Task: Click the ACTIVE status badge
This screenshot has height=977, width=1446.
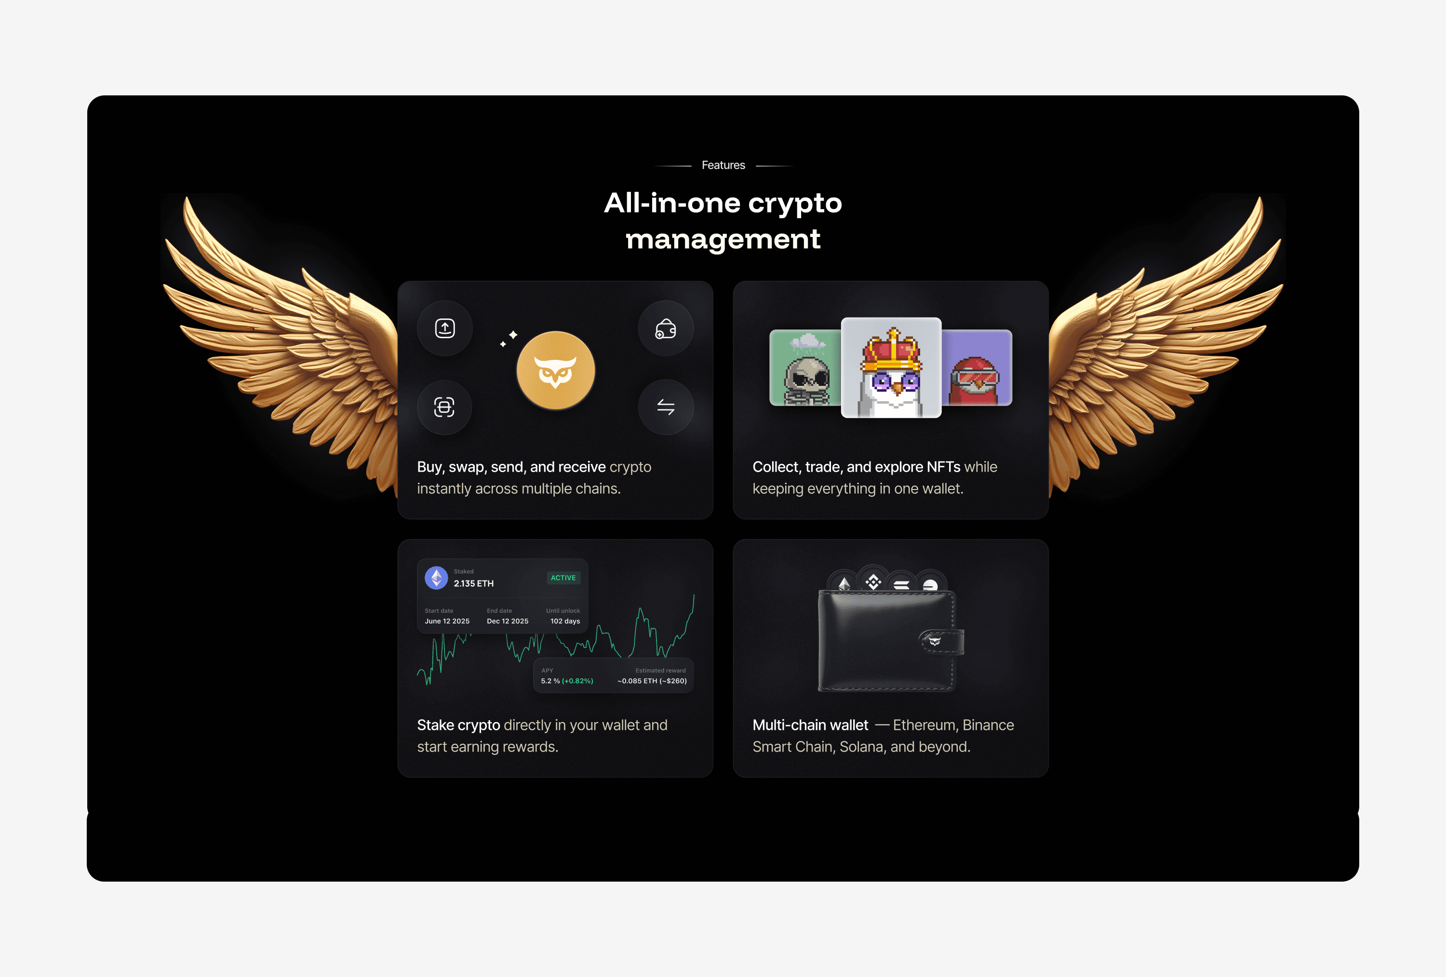Action: pyautogui.click(x=563, y=578)
